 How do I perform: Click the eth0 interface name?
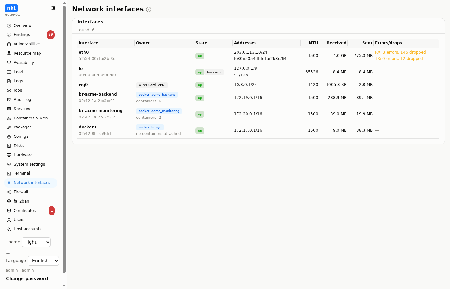[x=84, y=52]
